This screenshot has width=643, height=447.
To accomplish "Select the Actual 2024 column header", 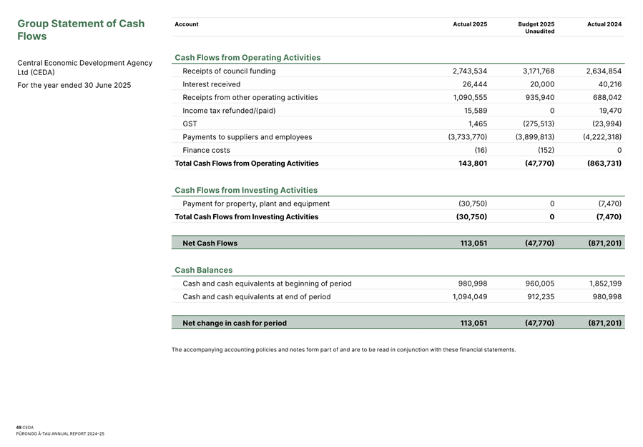I will [604, 24].
